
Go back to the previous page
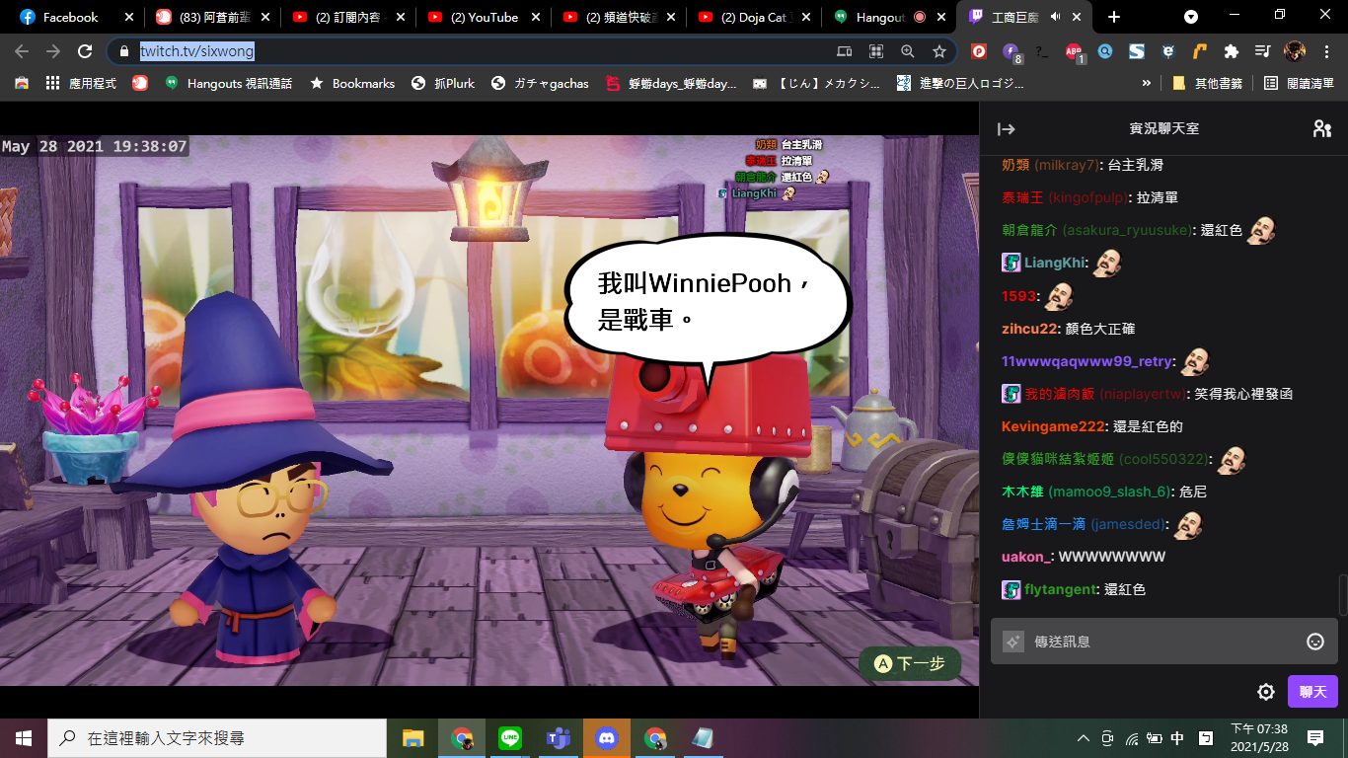click(x=22, y=51)
